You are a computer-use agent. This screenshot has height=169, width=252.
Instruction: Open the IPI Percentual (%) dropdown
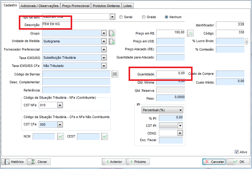tap(180, 110)
